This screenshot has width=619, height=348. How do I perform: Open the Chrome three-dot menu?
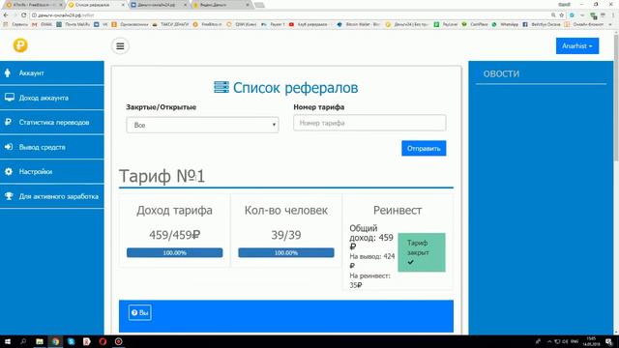[613, 15]
